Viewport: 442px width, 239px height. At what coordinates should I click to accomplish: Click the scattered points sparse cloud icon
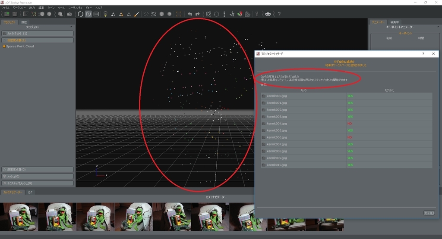[146, 14]
